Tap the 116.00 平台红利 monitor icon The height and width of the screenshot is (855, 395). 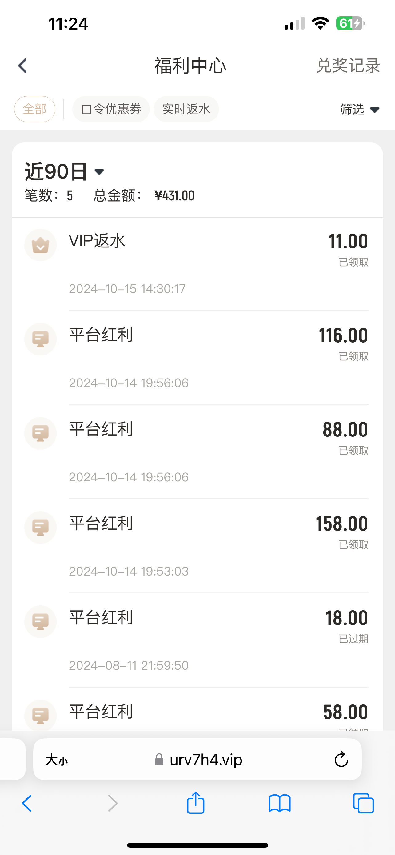click(41, 339)
